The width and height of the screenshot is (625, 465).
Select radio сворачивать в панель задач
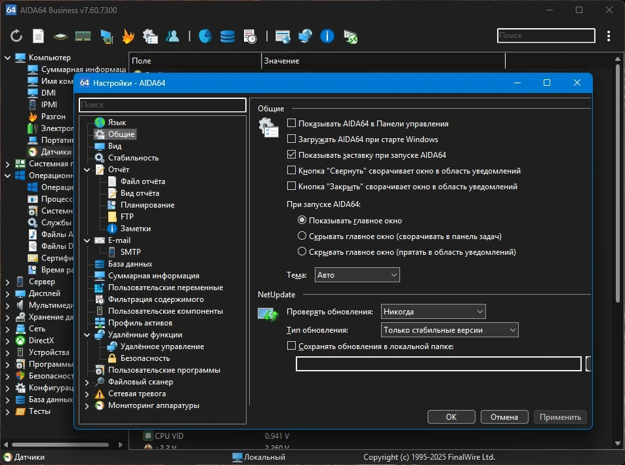[x=302, y=236]
